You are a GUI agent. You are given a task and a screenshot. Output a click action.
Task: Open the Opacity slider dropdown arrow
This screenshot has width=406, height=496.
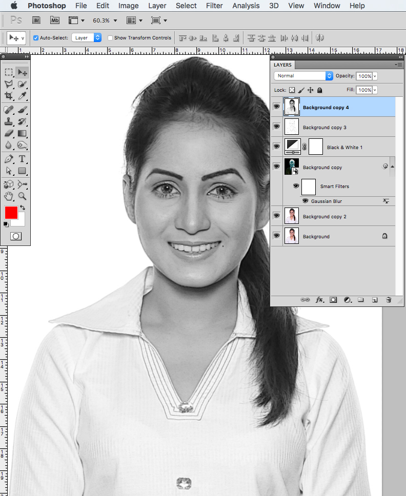[375, 76]
